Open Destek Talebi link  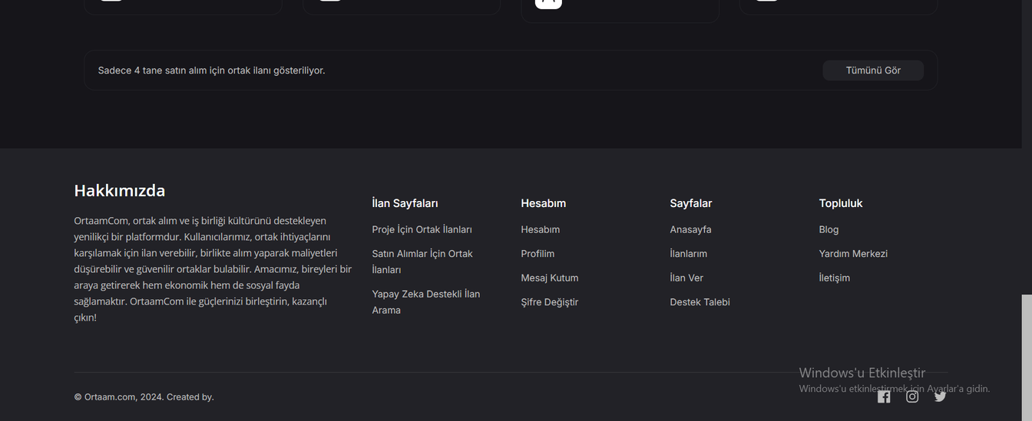tap(700, 302)
